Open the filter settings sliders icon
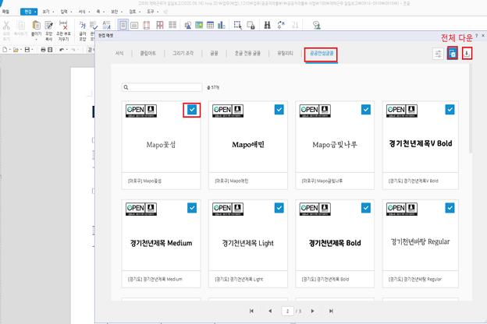The height and width of the screenshot is (324, 487). pyautogui.click(x=438, y=54)
